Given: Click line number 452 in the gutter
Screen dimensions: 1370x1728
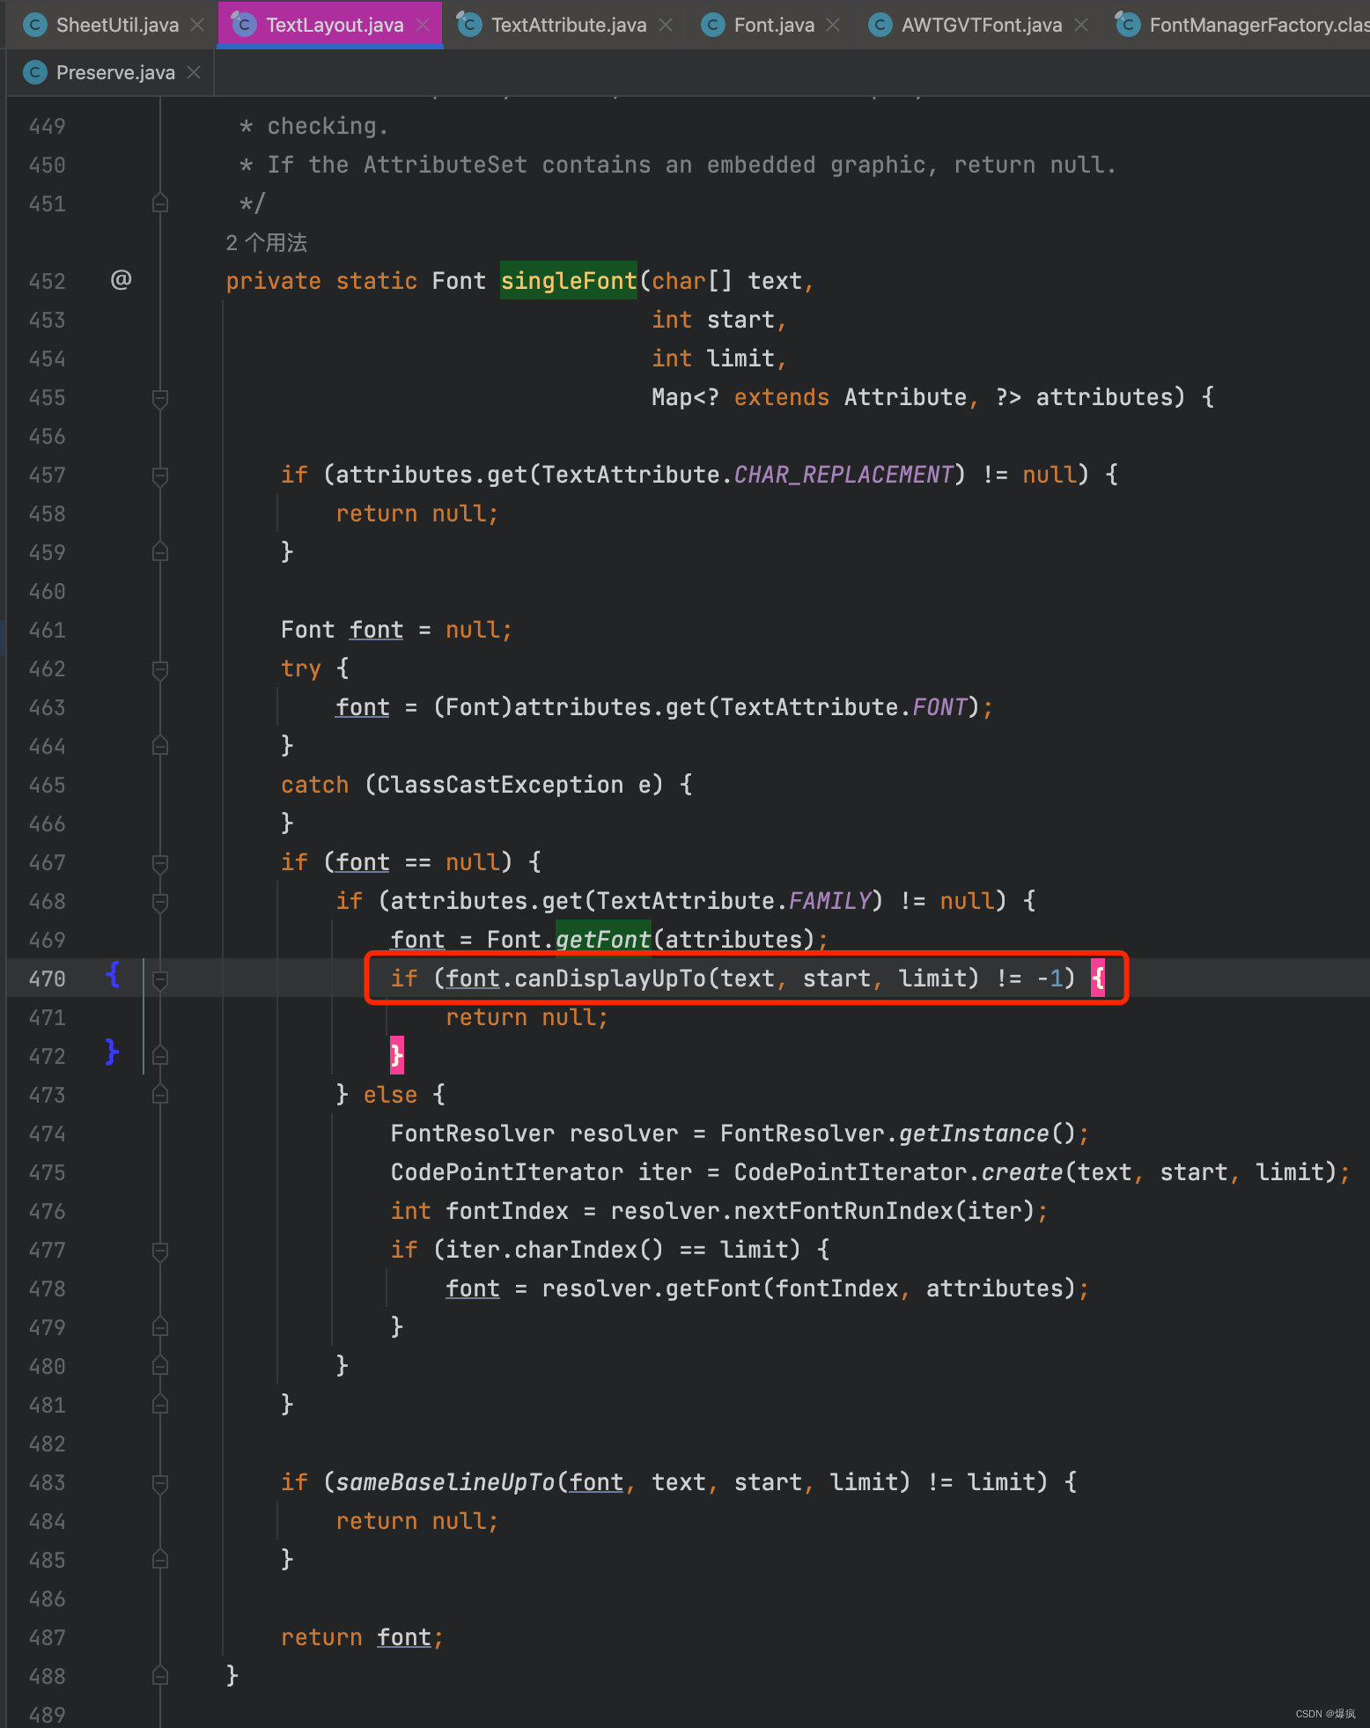Looking at the screenshot, I should [x=48, y=281].
